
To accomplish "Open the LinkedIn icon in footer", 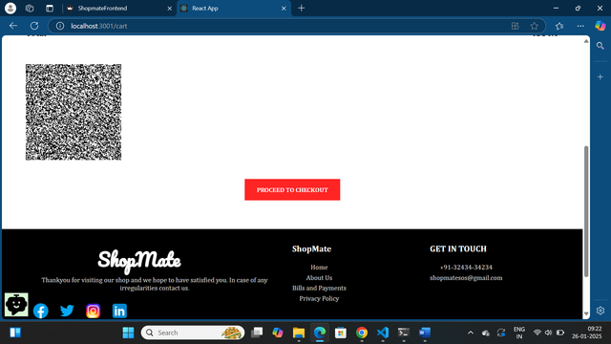I will [x=119, y=311].
